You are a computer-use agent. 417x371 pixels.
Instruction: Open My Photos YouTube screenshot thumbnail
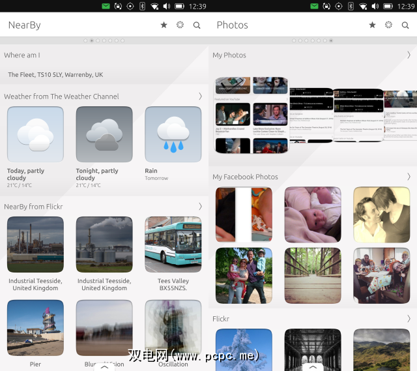click(252, 115)
